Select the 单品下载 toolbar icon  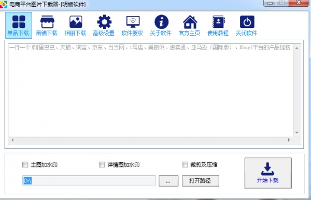coord(19,25)
